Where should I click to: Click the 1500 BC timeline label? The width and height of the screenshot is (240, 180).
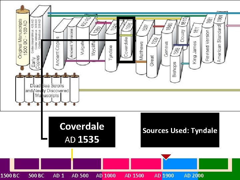click(x=10, y=175)
